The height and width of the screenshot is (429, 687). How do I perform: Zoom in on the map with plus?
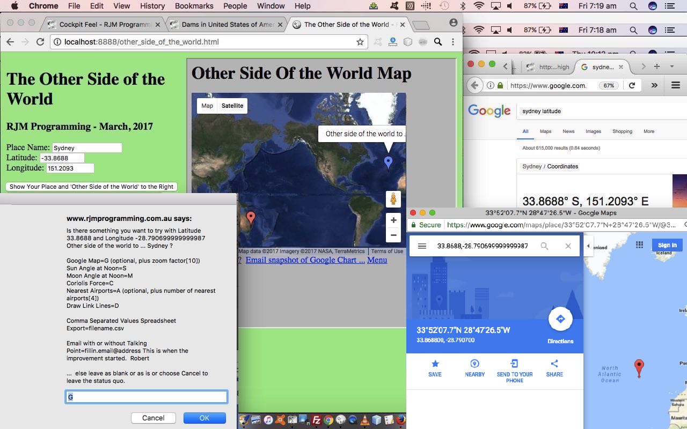click(393, 220)
